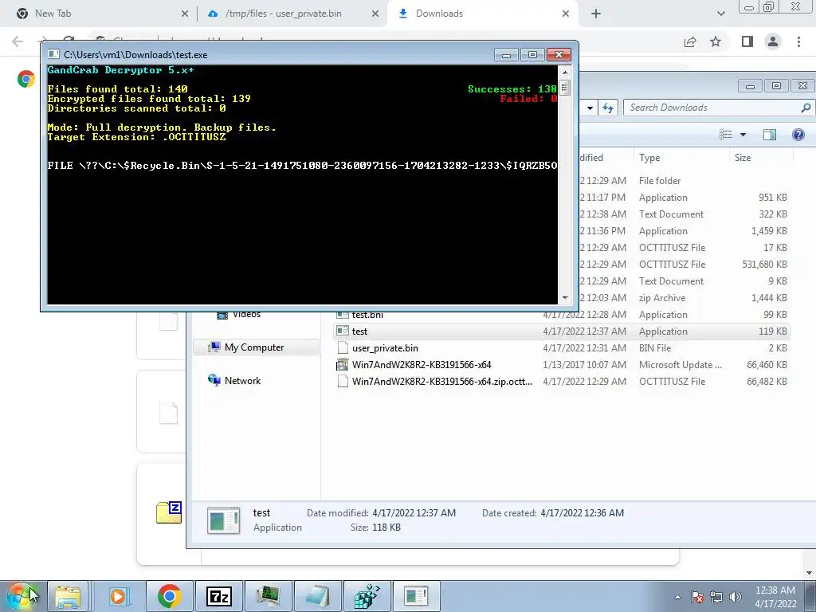The height and width of the screenshot is (612, 816).
Task: Open the Notepad taskbar icon
Action: pyautogui.click(x=317, y=596)
